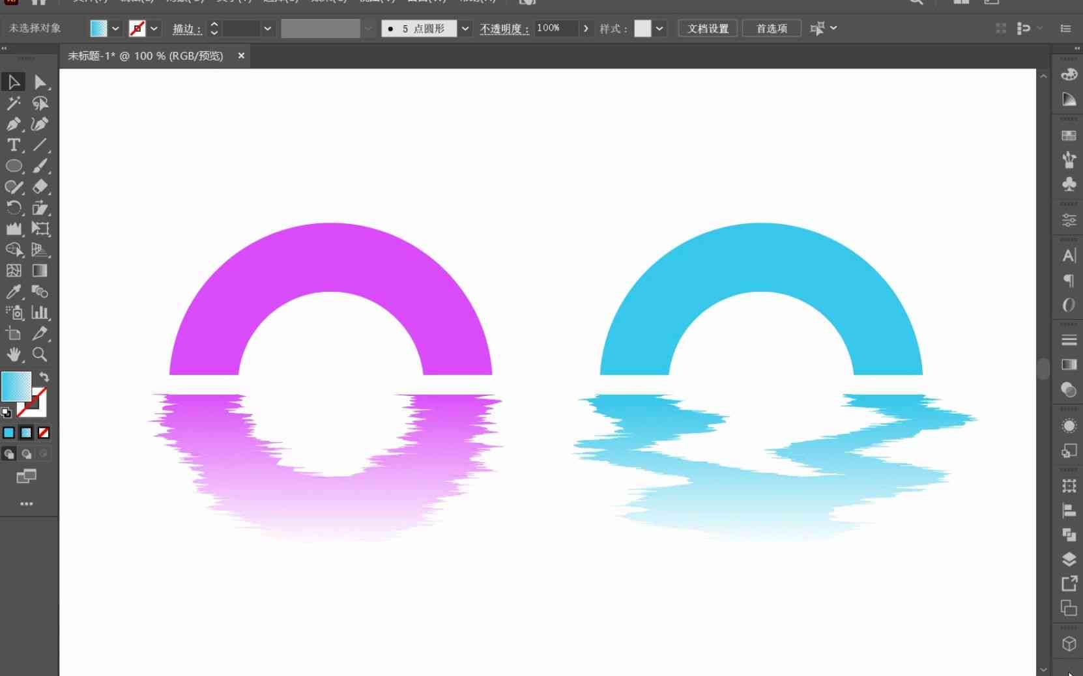
Task: Open the Color panel palette icon
Action: coord(1069,74)
